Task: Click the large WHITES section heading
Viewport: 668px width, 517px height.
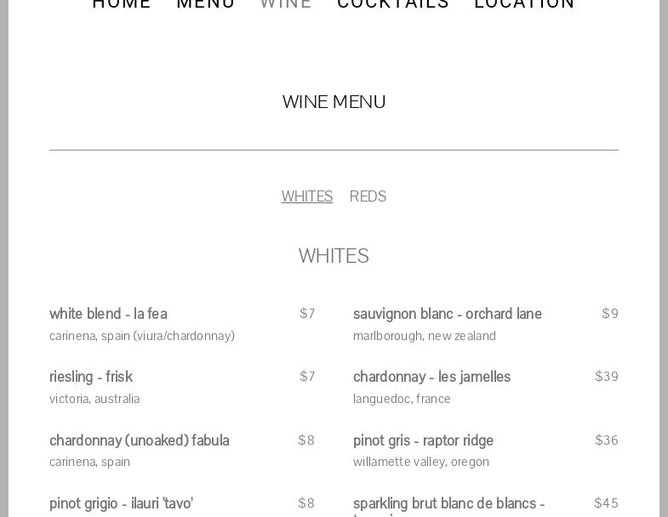Action: pyautogui.click(x=334, y=256)
